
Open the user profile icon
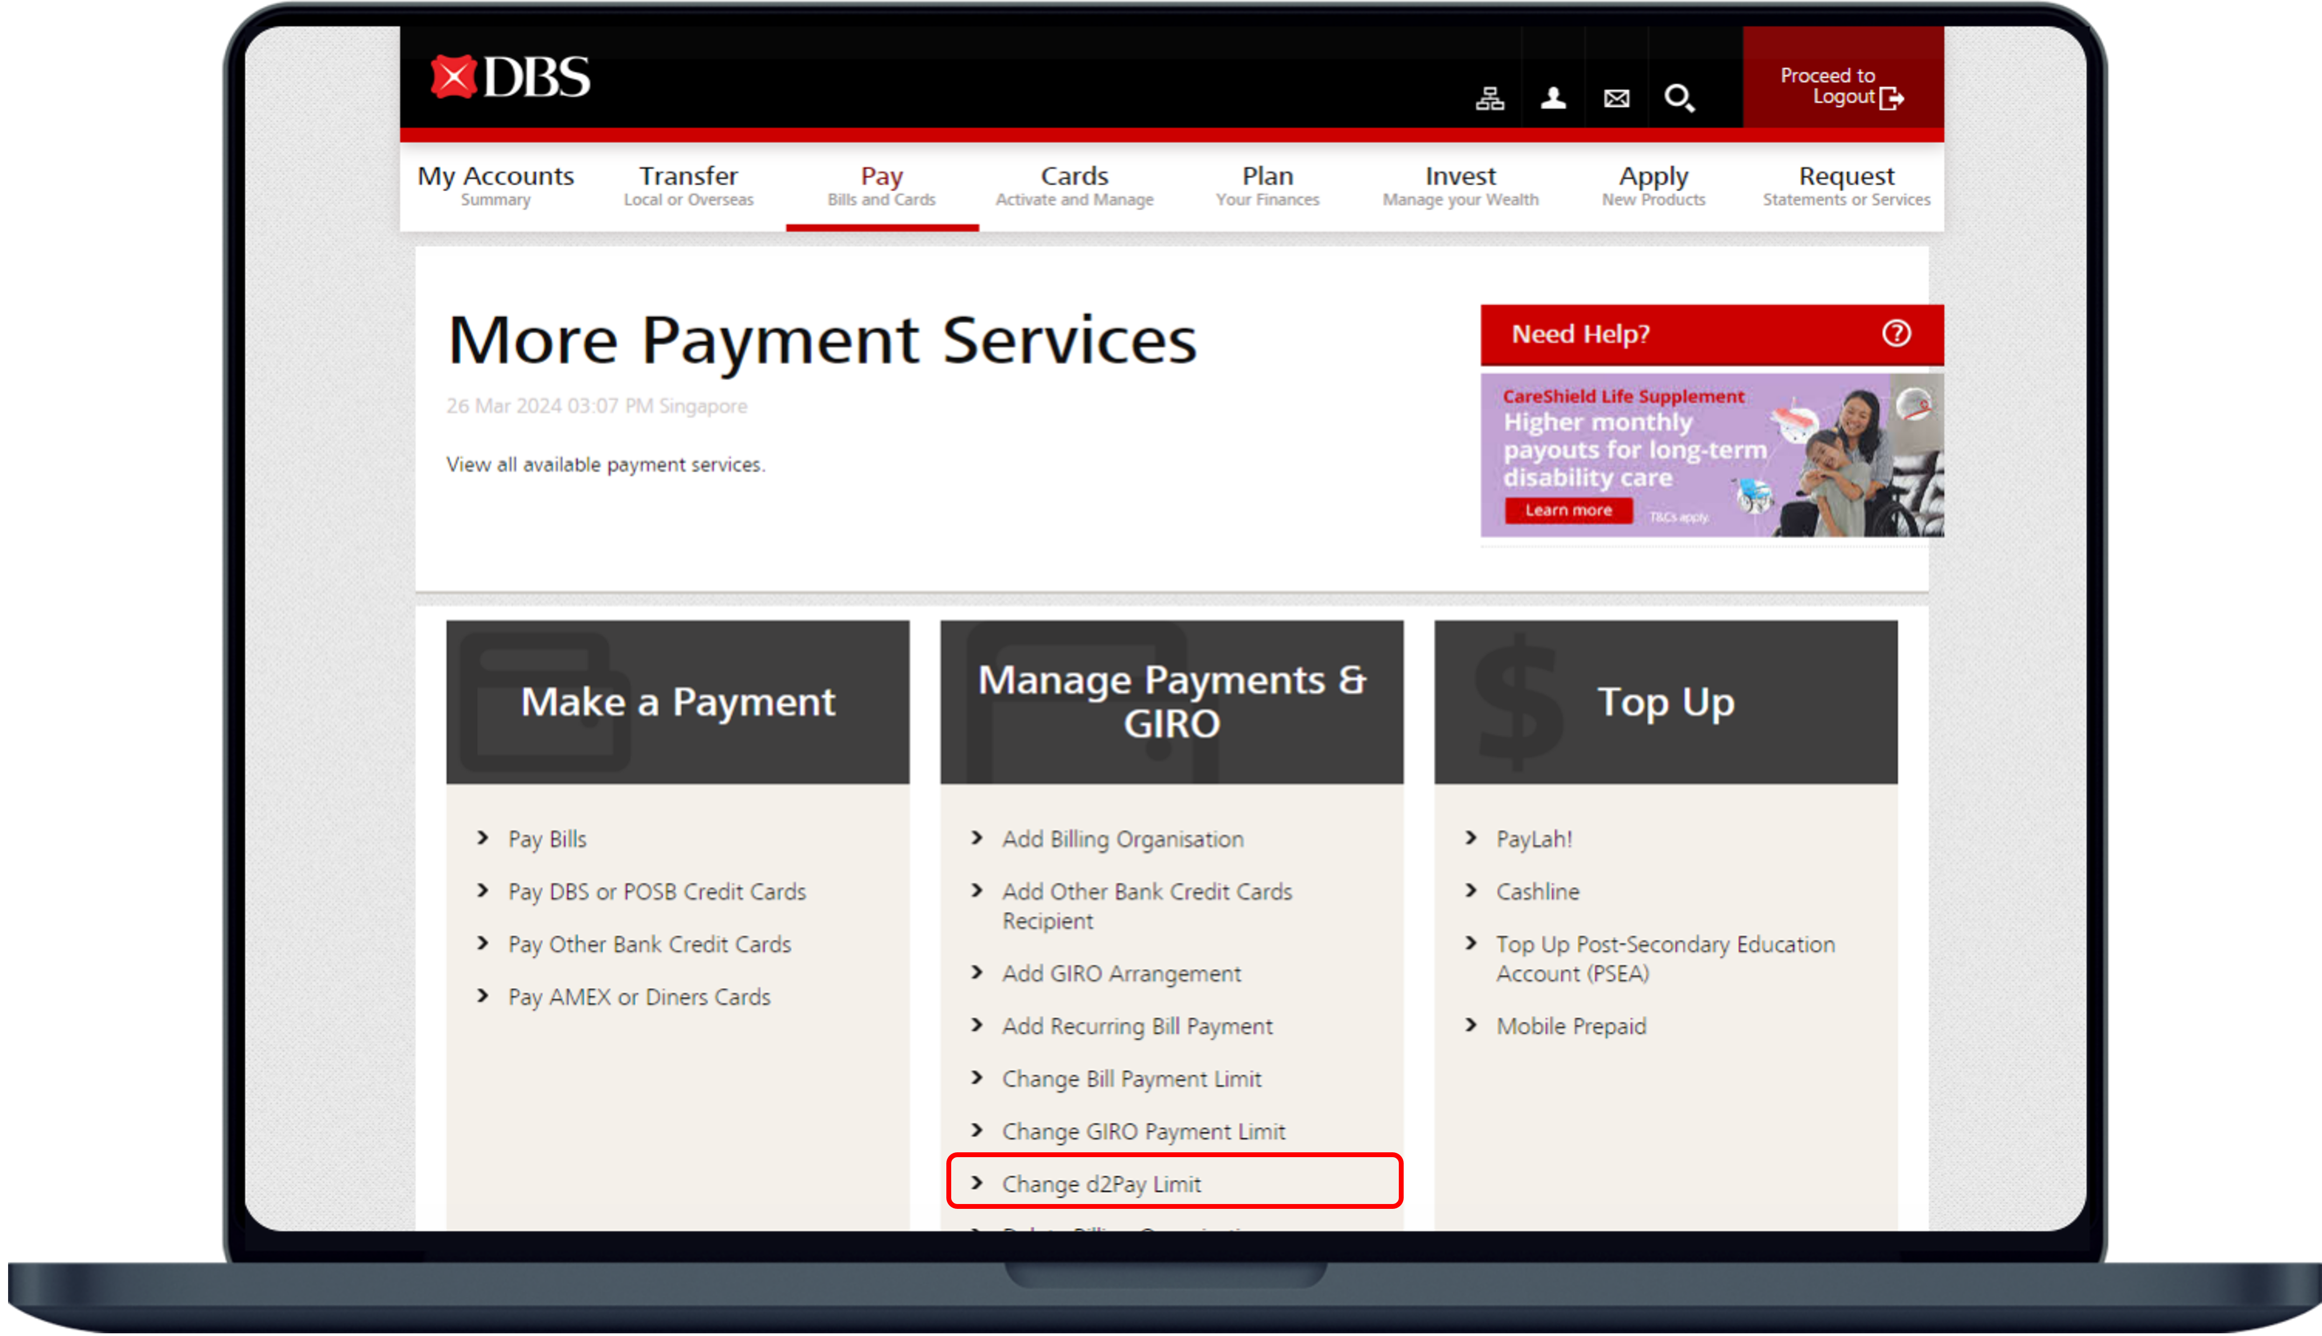coord(1553,98)
